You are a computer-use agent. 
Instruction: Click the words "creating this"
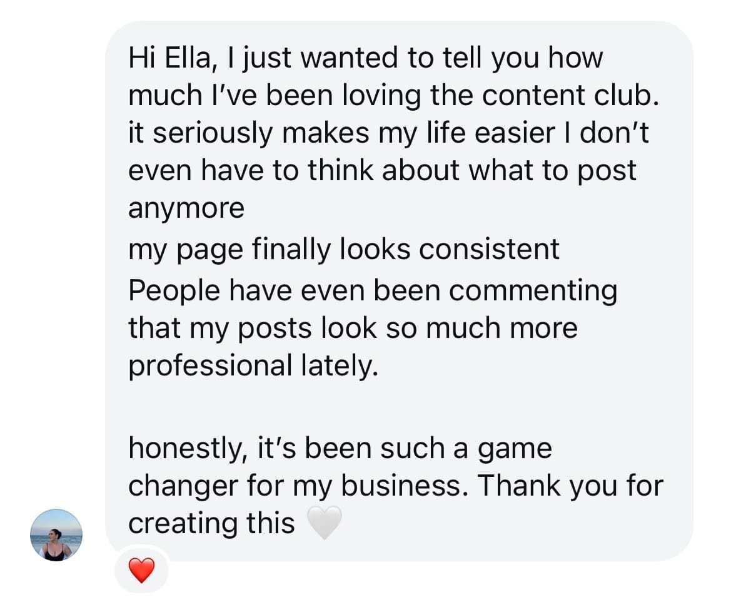coord(211,524)
